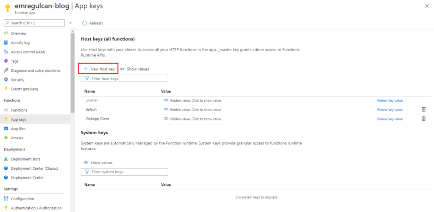This screenshot has width=434, height=212.
Task: Open Diagnose and solve problems
Action: (36, 71)
